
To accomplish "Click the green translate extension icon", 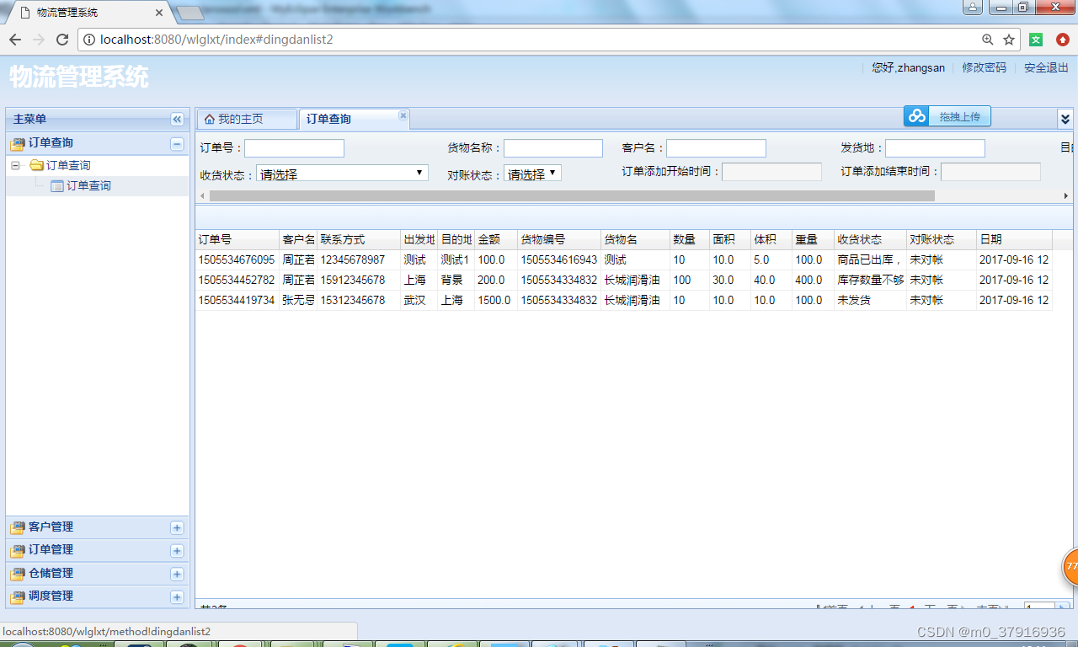I will (x=1036, y=40).
